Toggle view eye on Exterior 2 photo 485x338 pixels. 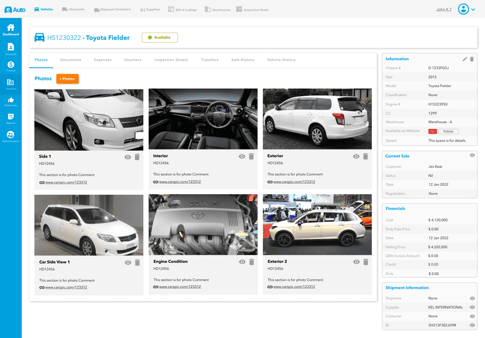pyautogui.click(x=356, y=262)
